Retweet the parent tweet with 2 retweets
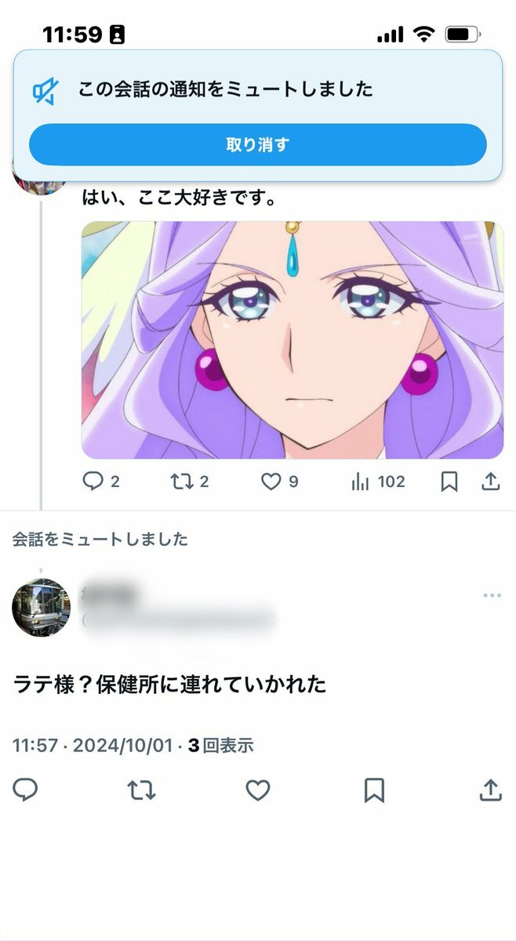The image size is (516, 941). [190, 481]
